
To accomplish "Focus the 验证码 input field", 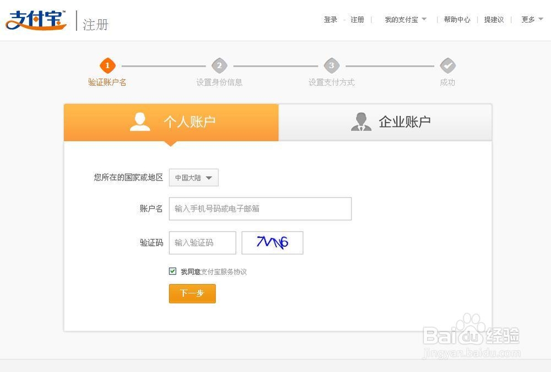I will pos(202,243).
